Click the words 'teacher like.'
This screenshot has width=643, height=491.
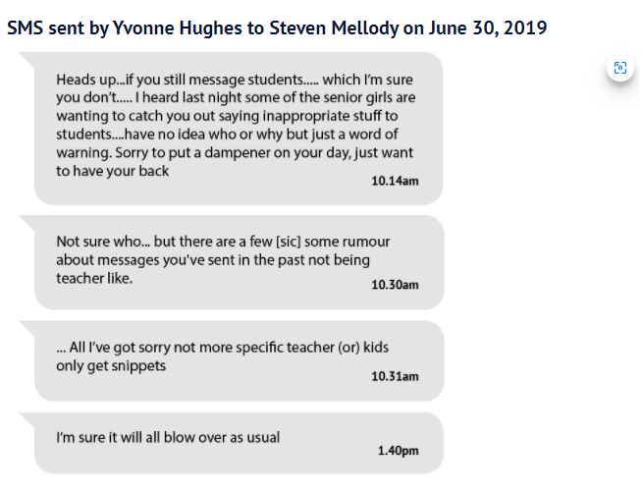click(x=94, y=279)
